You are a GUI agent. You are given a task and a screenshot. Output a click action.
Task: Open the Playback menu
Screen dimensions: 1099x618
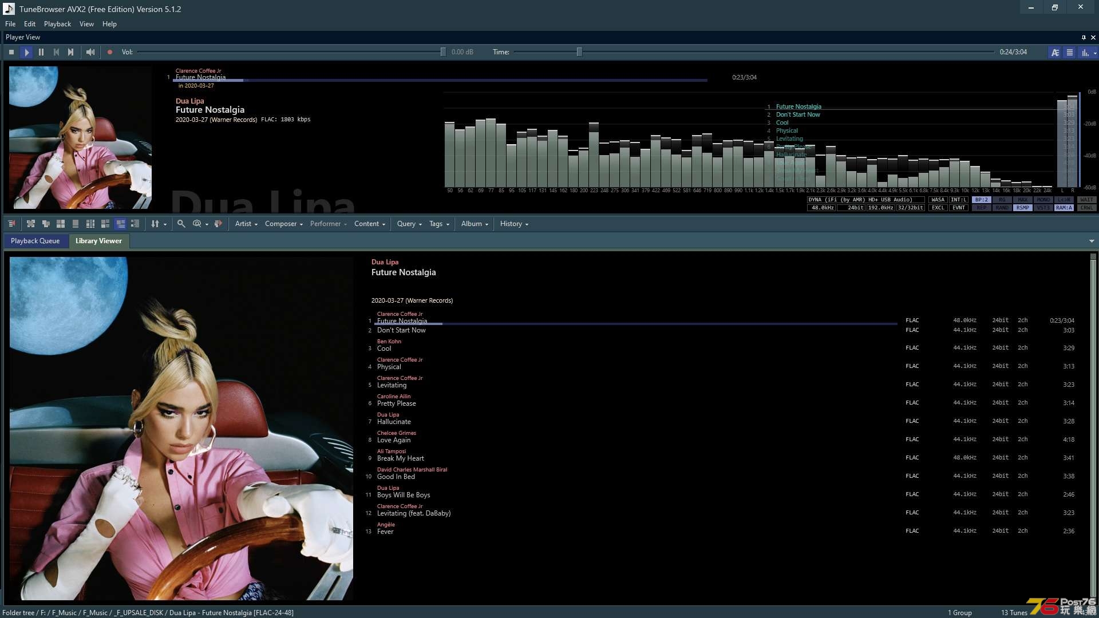point(57,24)
